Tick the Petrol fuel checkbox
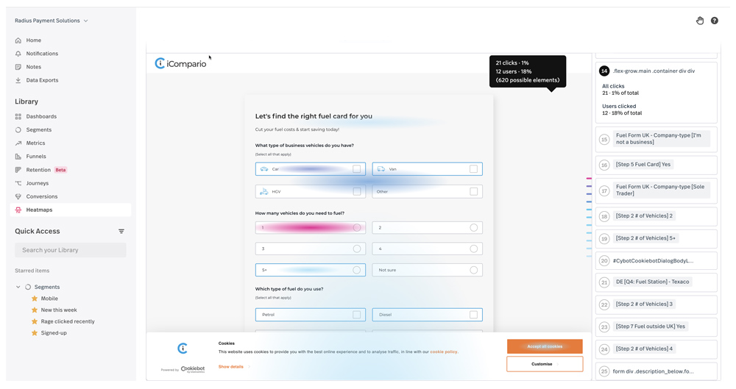736x389 pixels. [357, 315]
